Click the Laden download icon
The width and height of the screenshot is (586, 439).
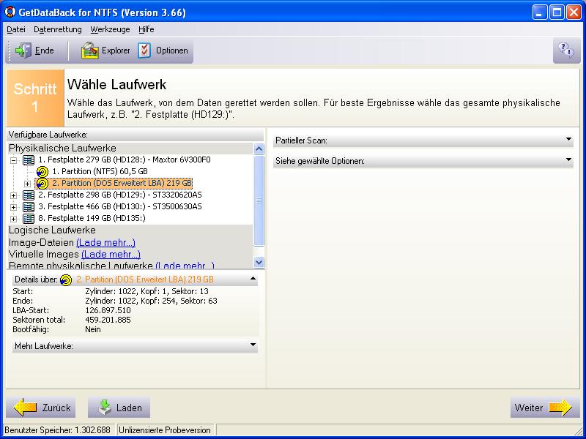[105, 408]
